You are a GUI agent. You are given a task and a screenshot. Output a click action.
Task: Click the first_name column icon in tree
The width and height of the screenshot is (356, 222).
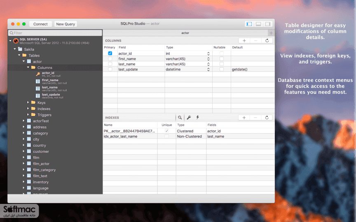pos(38,81)
